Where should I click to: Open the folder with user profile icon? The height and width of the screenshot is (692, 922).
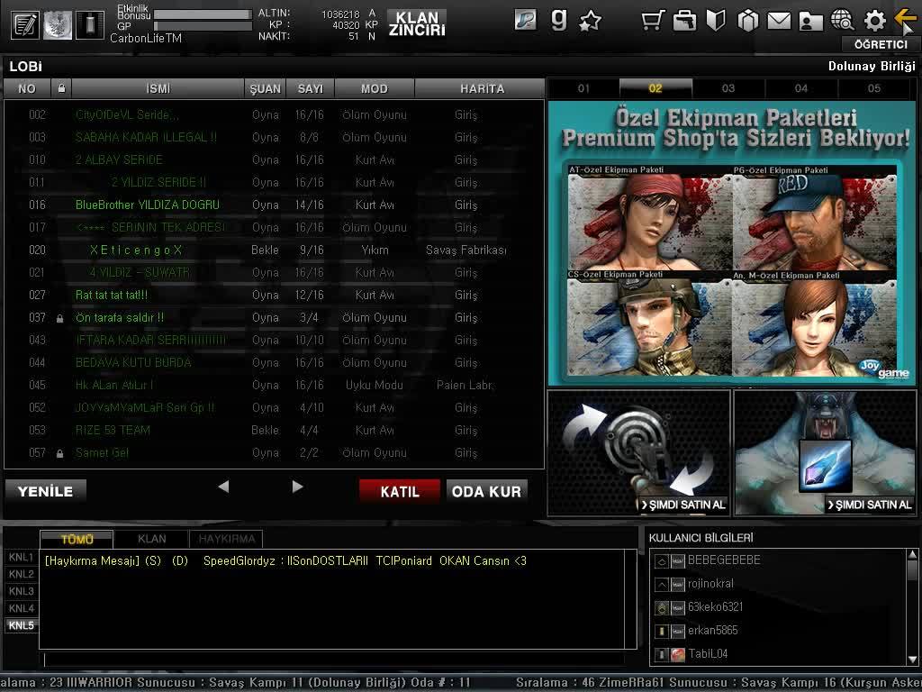click(x=811, y=22)
